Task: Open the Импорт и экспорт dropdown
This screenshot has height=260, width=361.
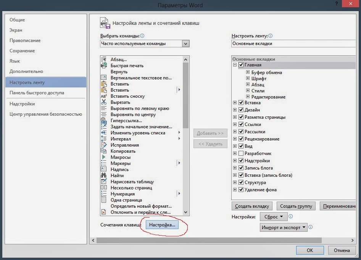Action: 284,227
